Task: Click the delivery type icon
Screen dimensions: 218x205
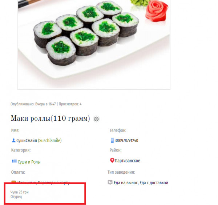Action: tap(110, 182)
